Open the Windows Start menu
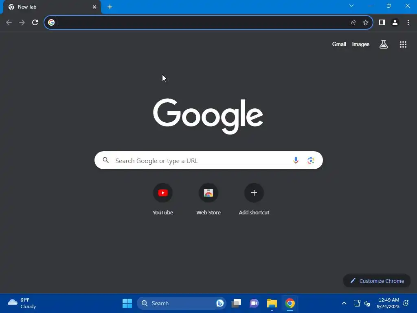The image size is (417, 313). pyautogui.click(x=127, y=303)
